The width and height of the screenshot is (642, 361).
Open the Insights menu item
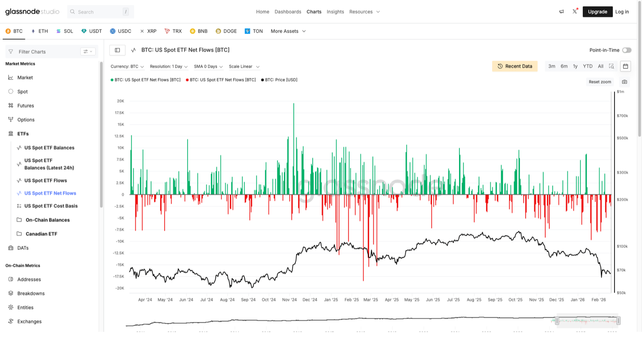(x=335, y=11)
